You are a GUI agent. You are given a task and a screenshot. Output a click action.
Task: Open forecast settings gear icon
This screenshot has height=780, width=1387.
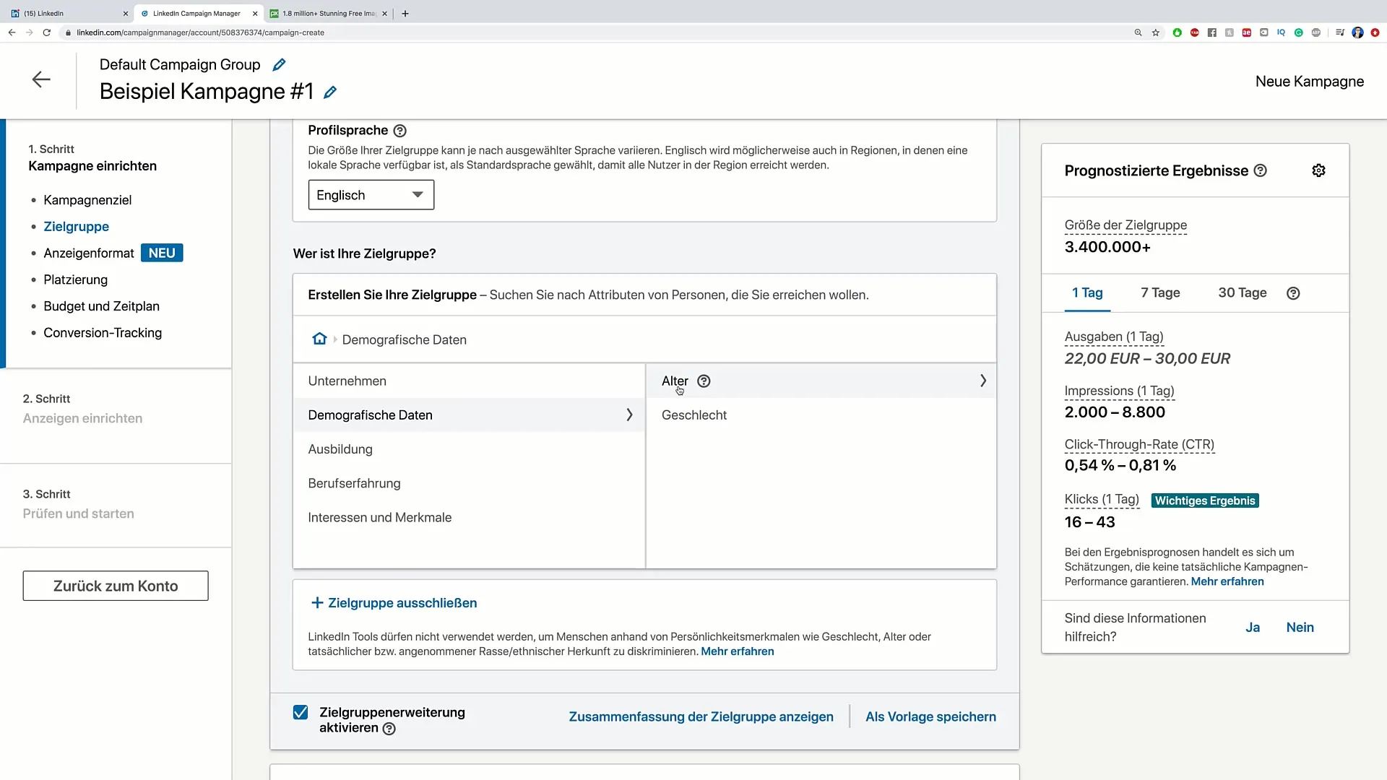(x=1318, y=170)
